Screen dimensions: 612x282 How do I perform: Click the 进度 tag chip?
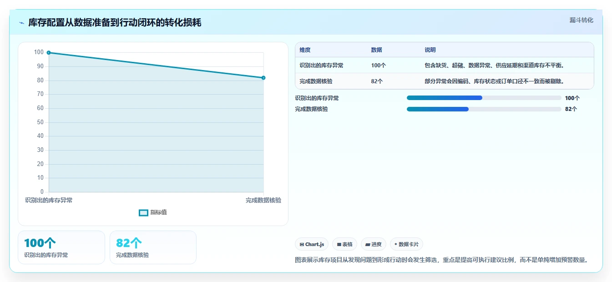point(374,244)
